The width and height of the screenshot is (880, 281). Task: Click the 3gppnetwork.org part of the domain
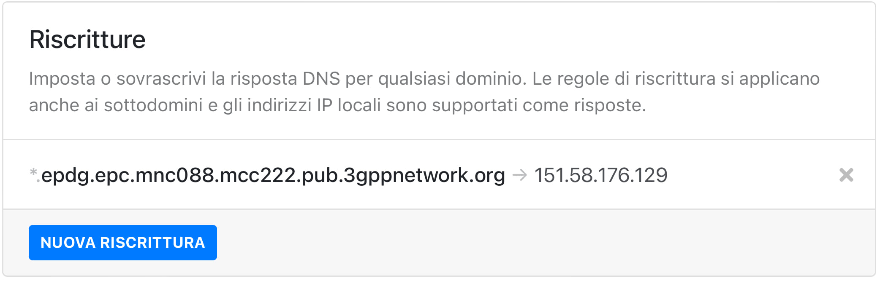(x=424, y=175)
